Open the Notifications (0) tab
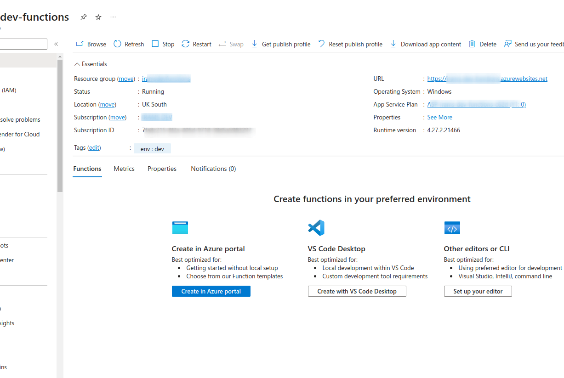 [213, 169]
